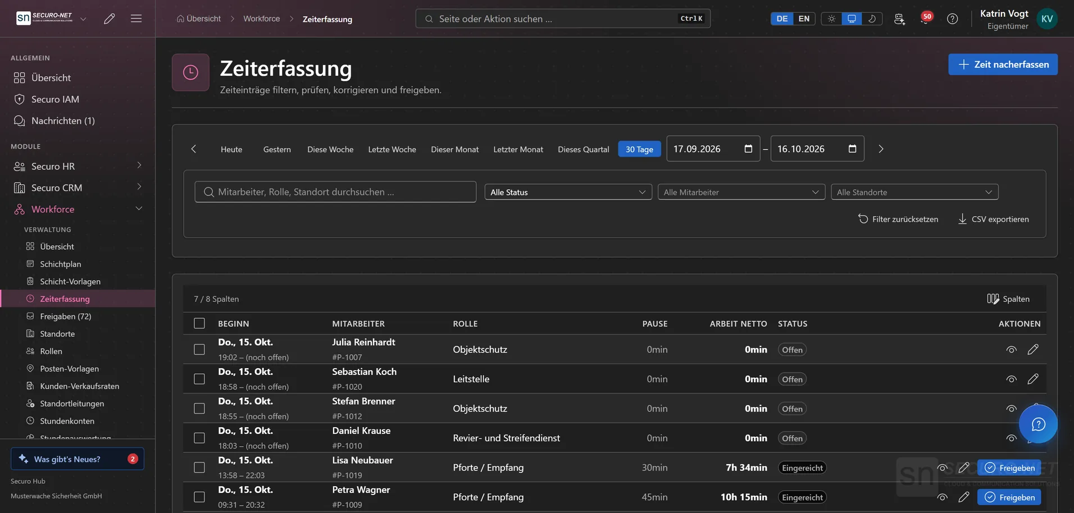Click the help question mark icon in header
The width and height of the screenshot is (1074, 513).
click(952, 19)
